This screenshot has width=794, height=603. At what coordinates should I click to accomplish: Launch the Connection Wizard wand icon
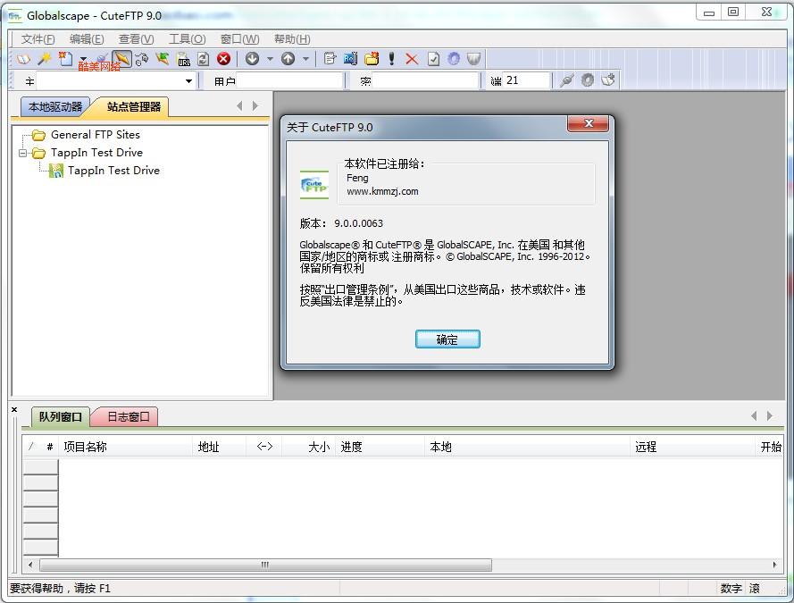coord(45,59)
